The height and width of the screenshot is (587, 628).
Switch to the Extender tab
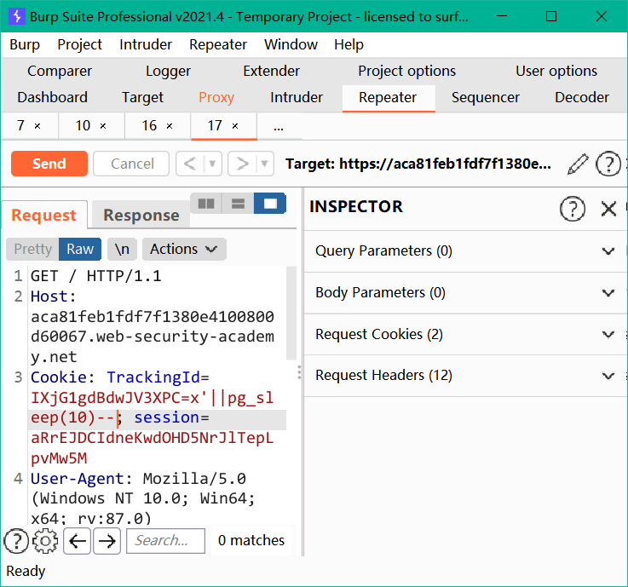pyautogui.click(x=271, y=71)
